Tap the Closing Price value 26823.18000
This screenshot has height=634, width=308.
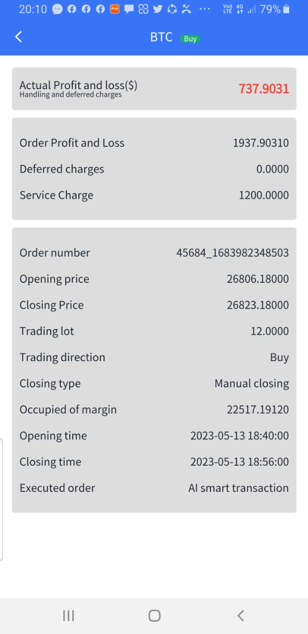tap(258, 305)
